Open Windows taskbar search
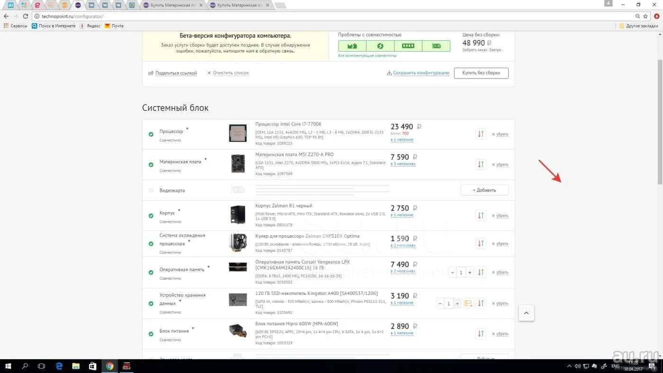The image size is (663, 373). point(25,366)
